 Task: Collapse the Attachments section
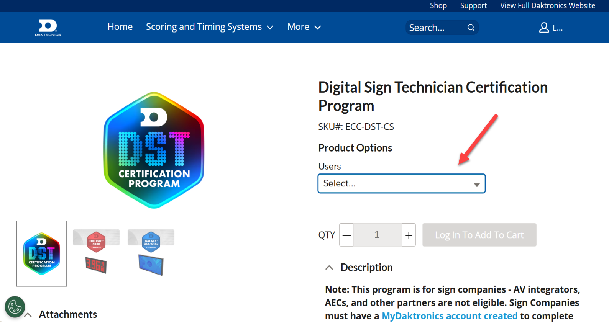pyautogui.click(x=28, y=315)
